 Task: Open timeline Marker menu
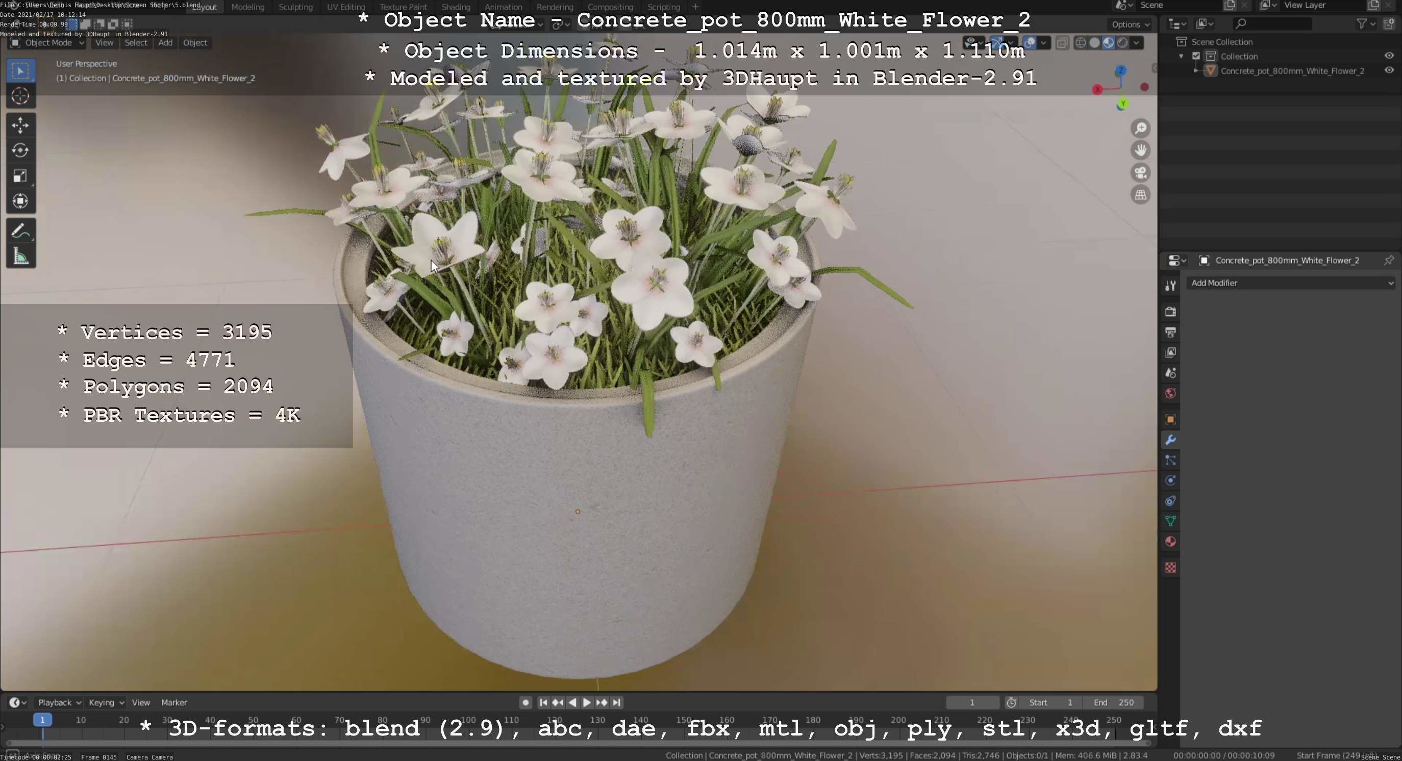pyautogui.click(x=174, y=703)
